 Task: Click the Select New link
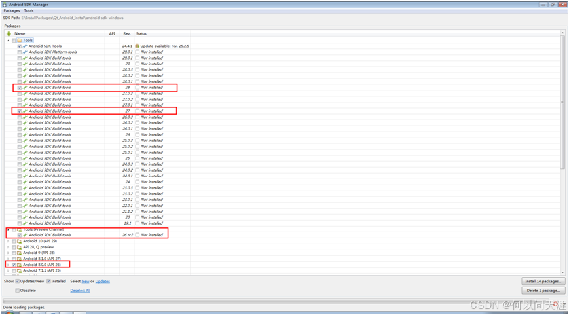click(85, 281)
